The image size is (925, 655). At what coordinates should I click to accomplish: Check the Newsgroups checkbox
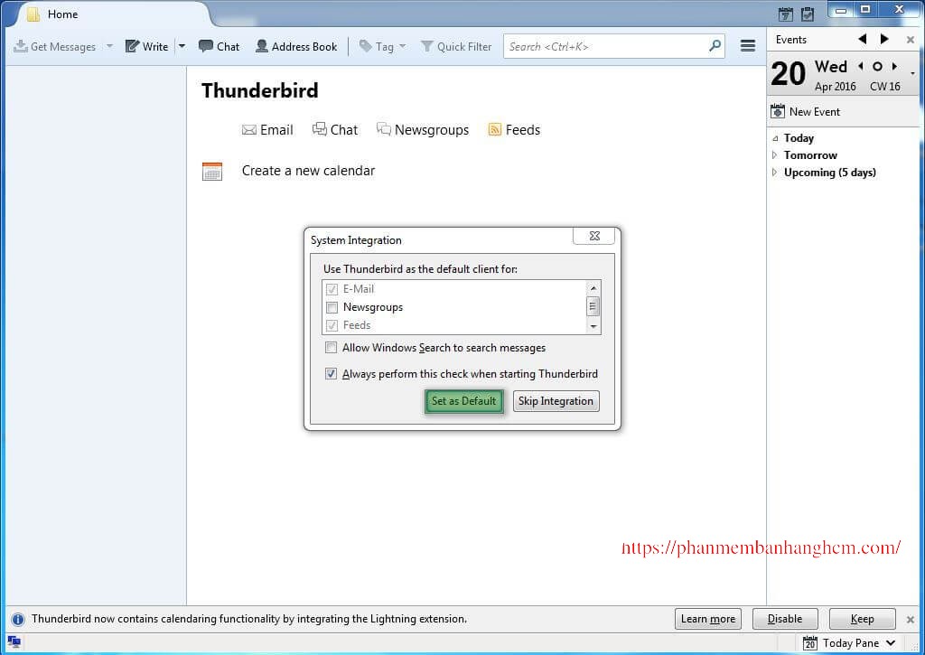pos(332,307)
